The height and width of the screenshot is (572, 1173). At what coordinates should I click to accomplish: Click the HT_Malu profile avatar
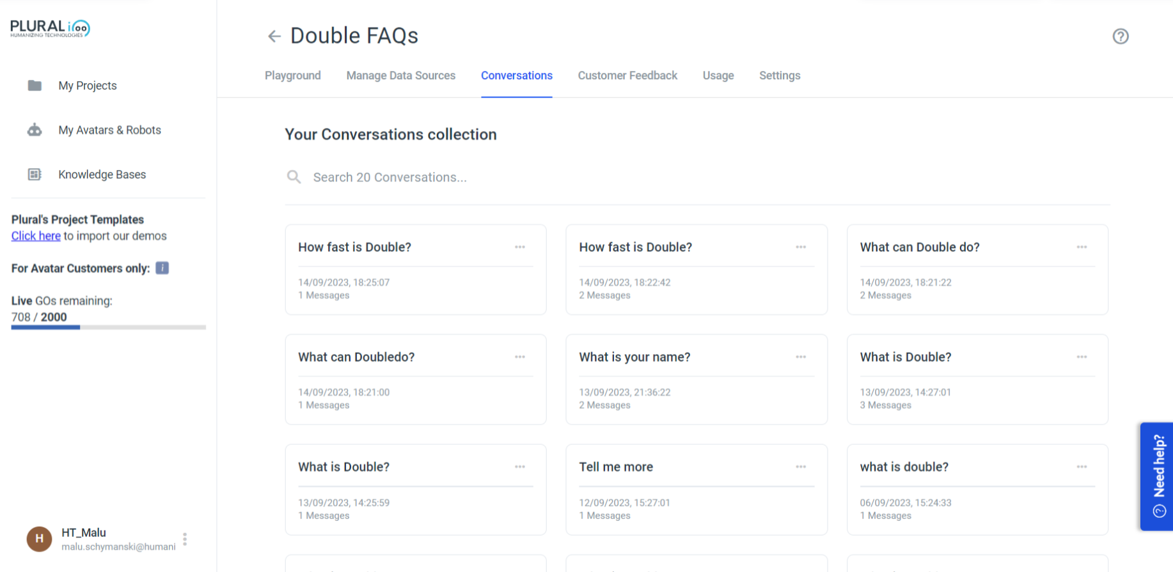point(39,539)
